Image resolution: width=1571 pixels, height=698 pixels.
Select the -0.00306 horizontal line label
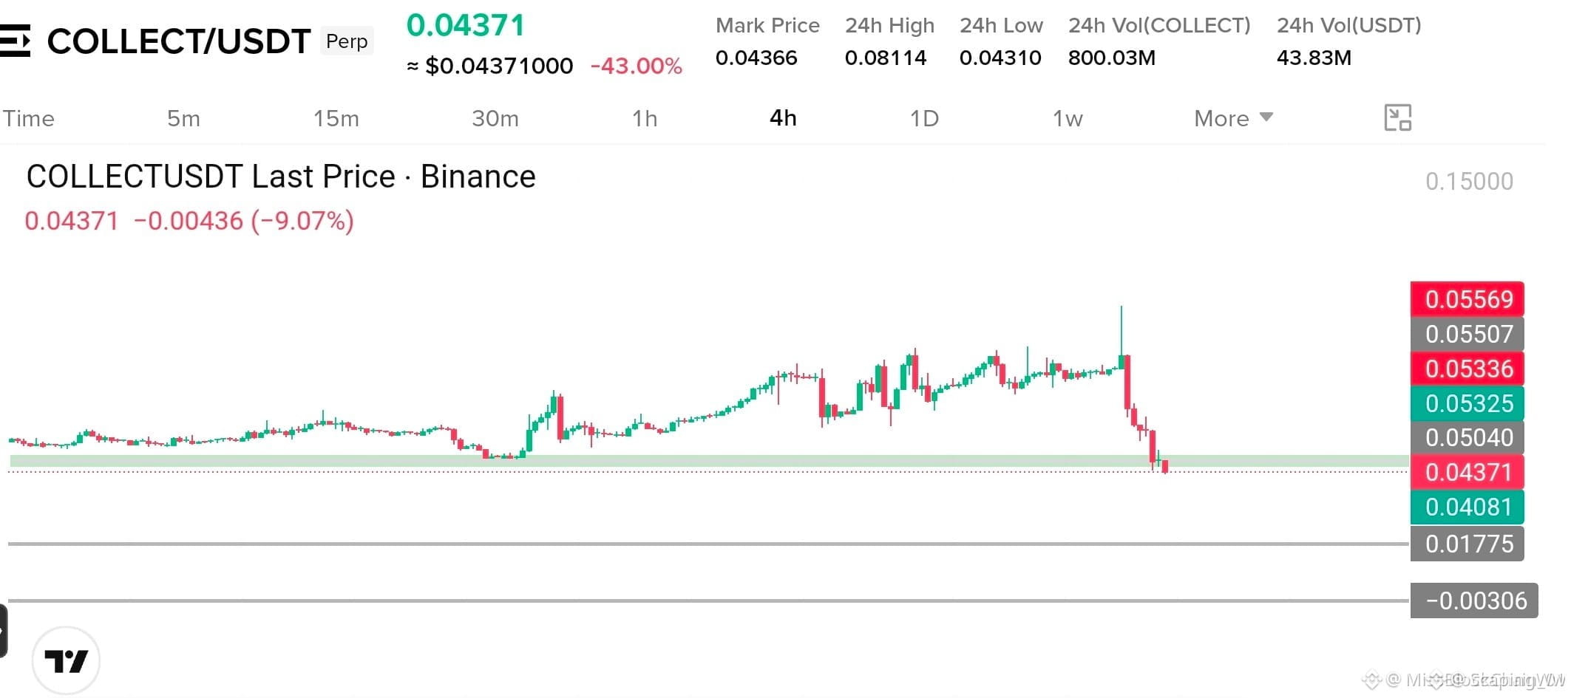click(x=1474, y=601)
